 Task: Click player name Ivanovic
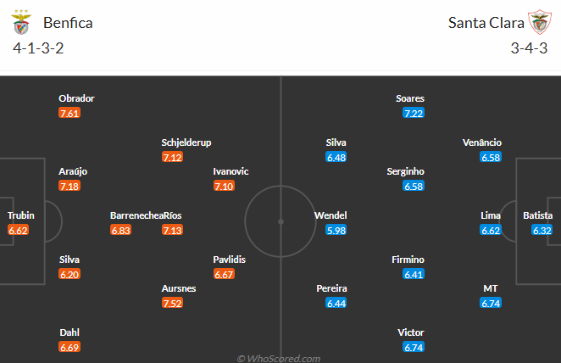point(231,171)
